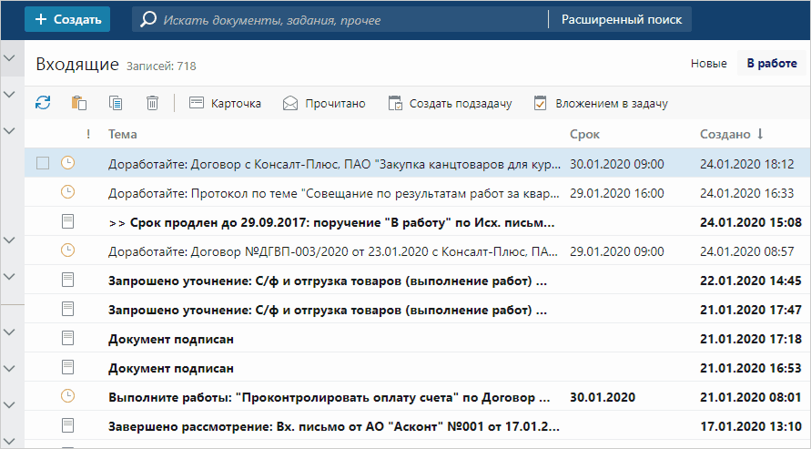This screenshot has height=449, width=811.
Task: Expand the second left sidebar chevron
Action: tap(10, 95)
